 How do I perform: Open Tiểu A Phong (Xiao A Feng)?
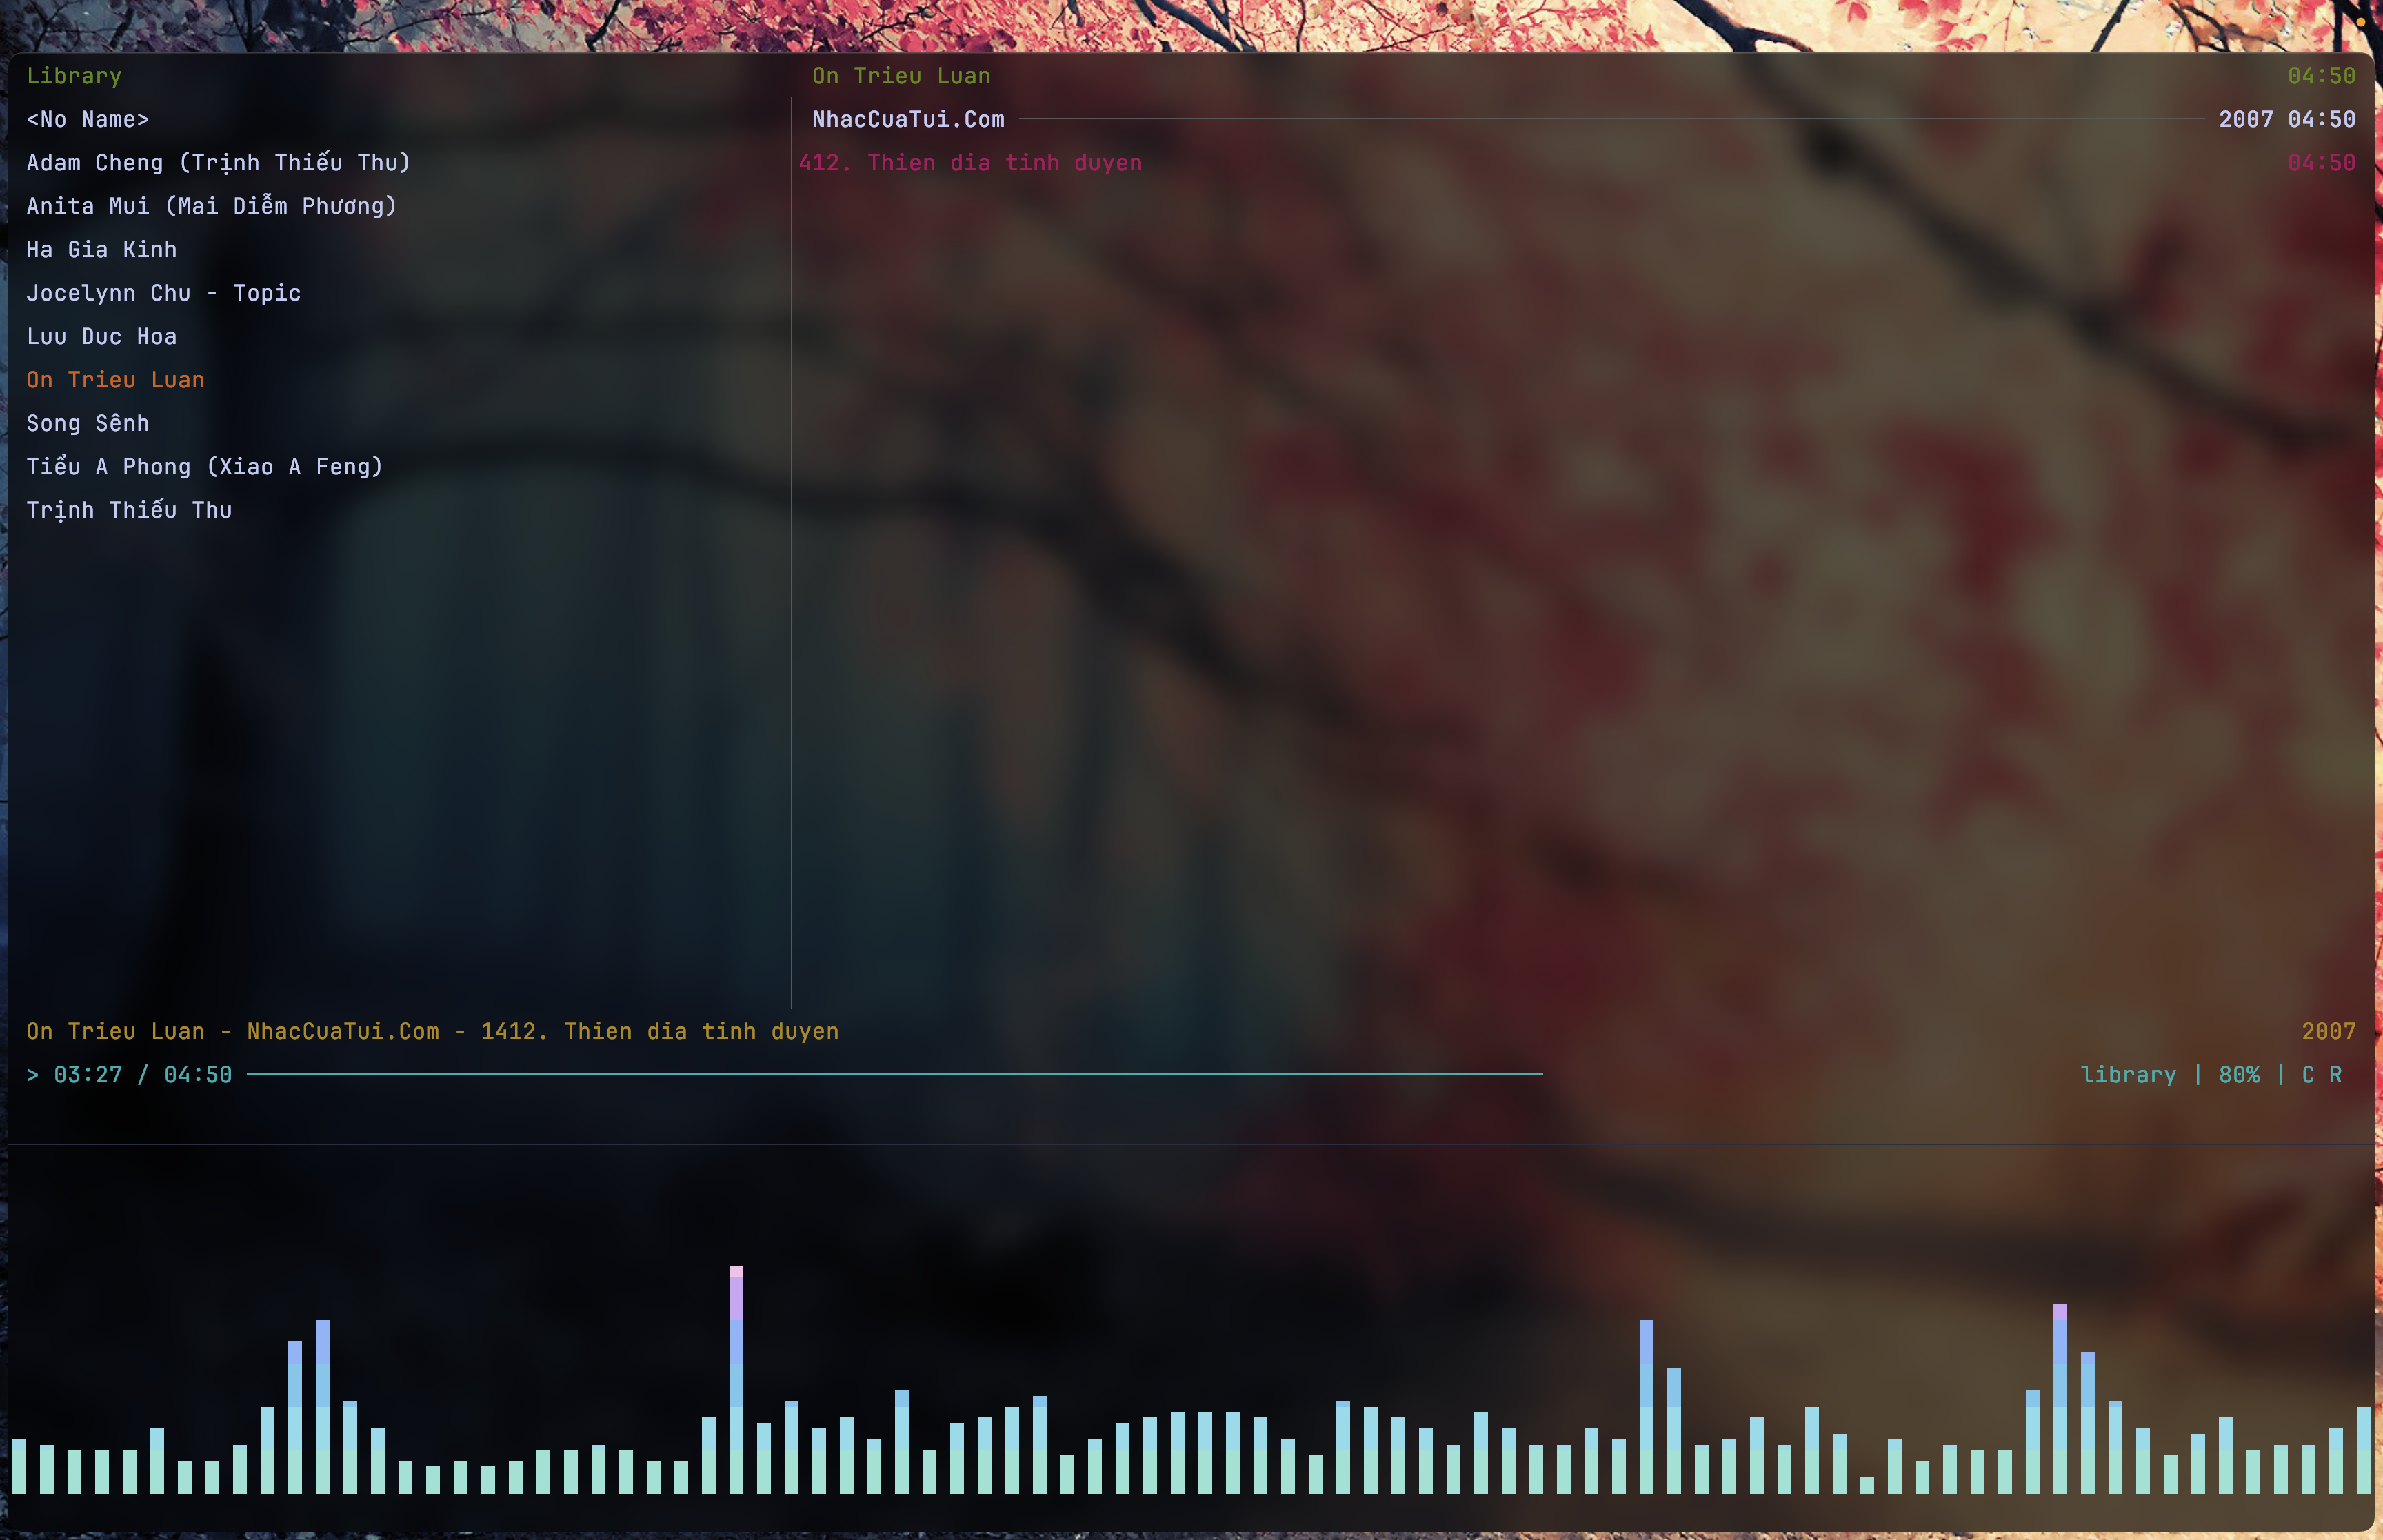pos(204,467)
